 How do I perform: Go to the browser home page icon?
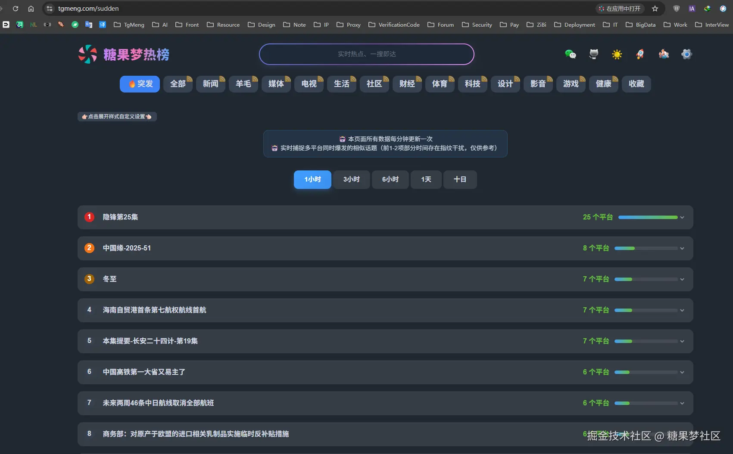[x=31, y=9]
